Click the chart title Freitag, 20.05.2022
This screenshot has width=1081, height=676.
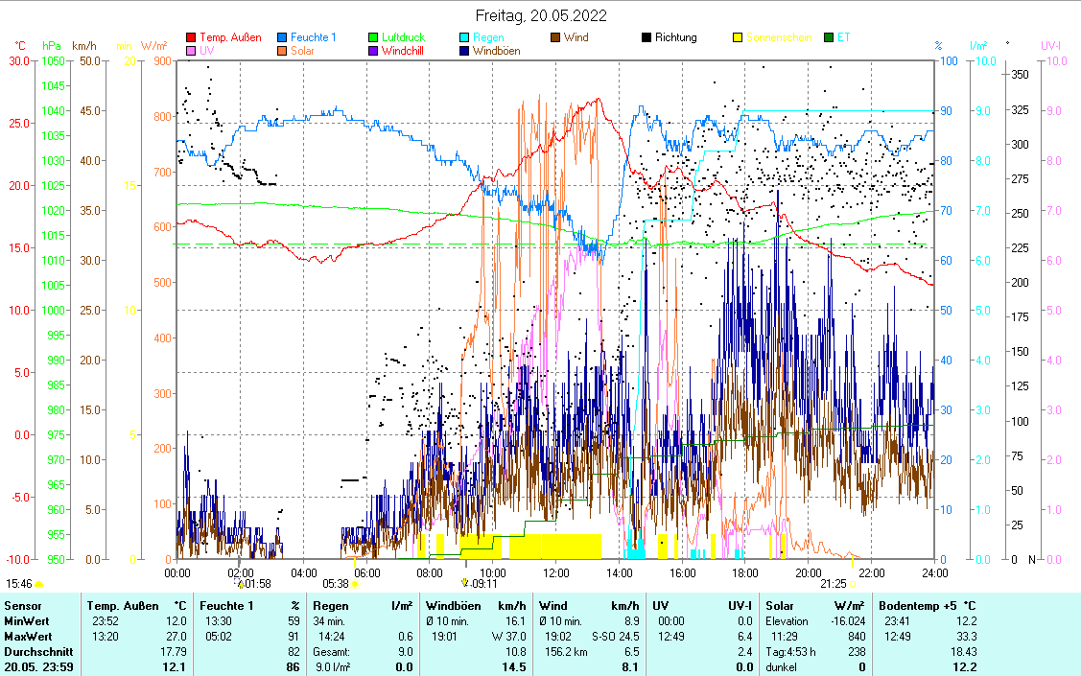pos(541,16)
